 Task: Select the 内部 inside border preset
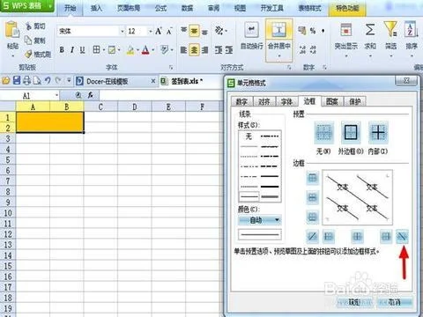(x=378, y=132)
